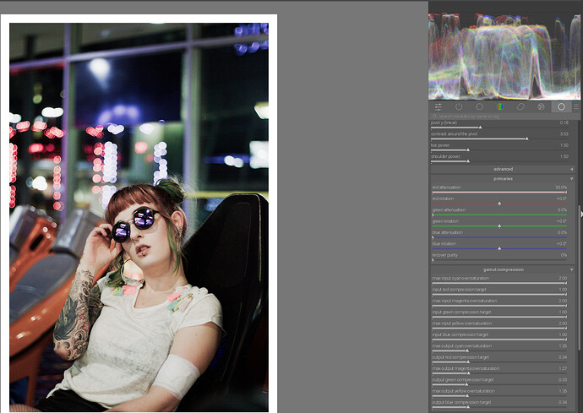
Task: Open the quick access panel sliders tab
Action: tap(439, 107)
